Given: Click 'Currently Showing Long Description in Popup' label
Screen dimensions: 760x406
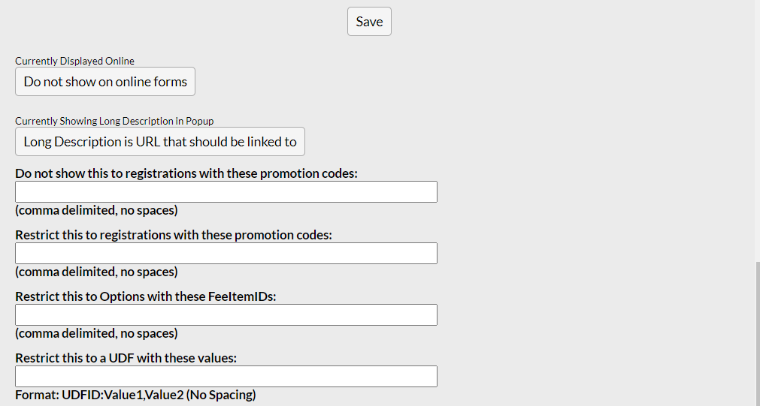Looking at the screenshot, I should point(120,121).
